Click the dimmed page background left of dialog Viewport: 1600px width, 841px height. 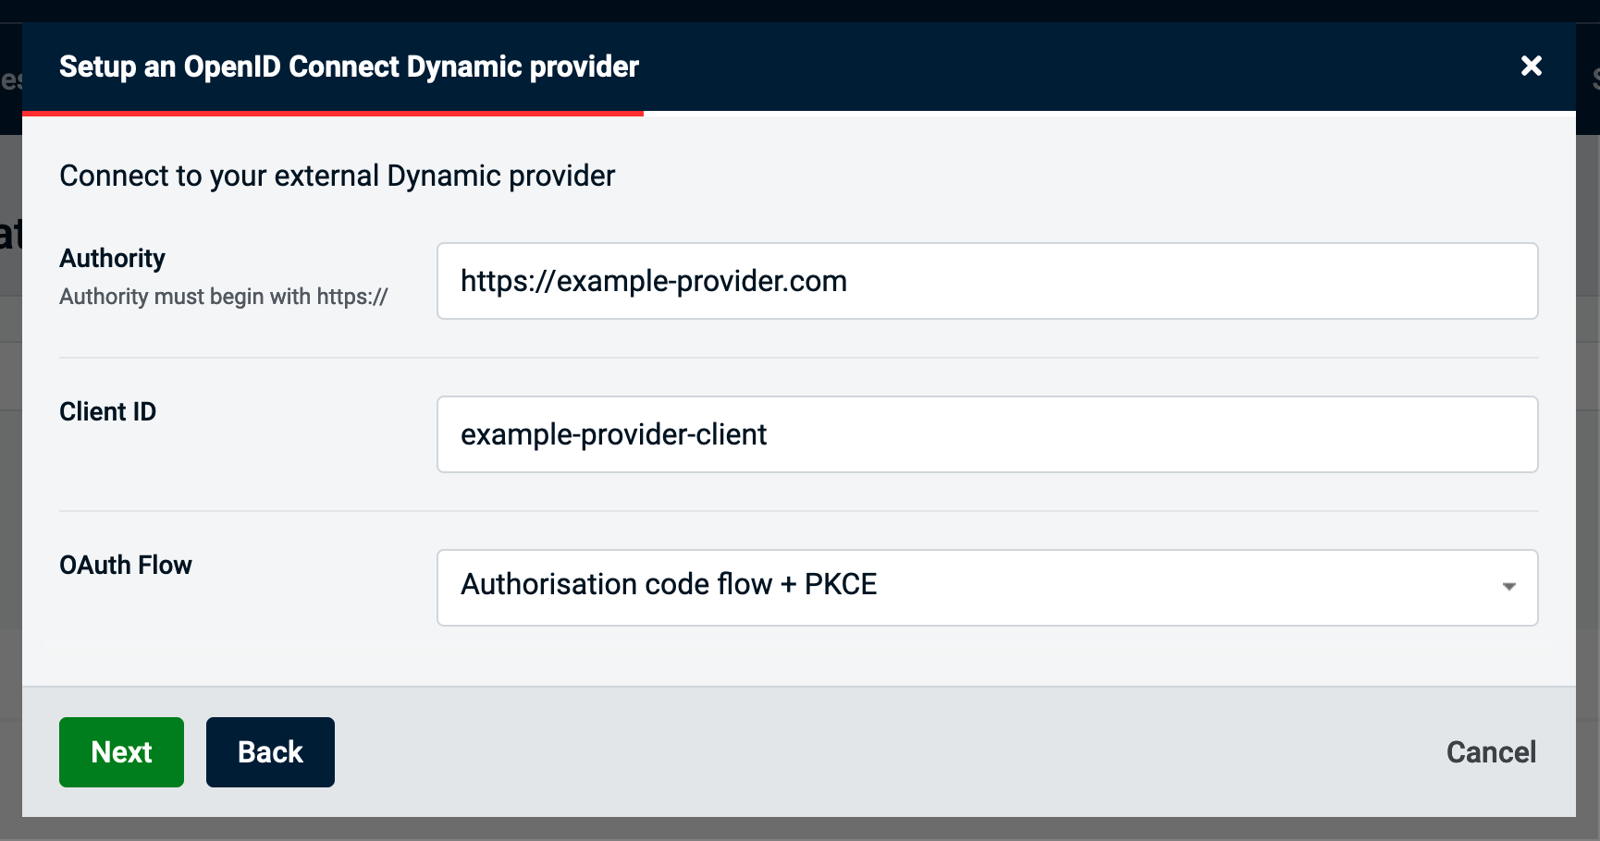click(x=10, y=462)
